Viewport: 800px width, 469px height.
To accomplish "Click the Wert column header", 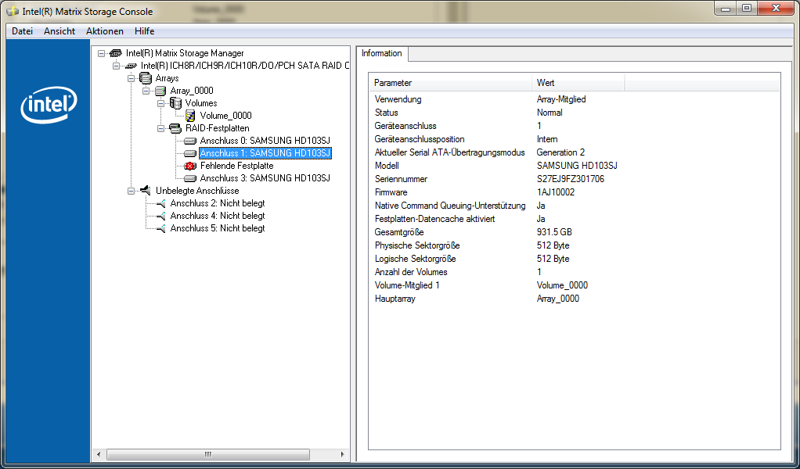I will click(x=578, y=83).
